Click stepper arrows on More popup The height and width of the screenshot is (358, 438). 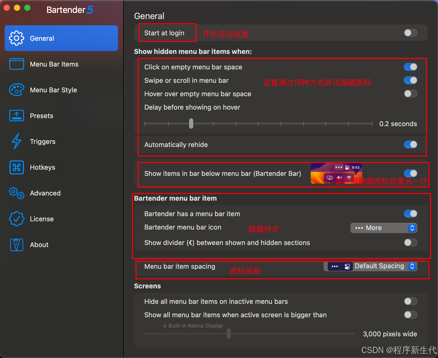point(412,228)
